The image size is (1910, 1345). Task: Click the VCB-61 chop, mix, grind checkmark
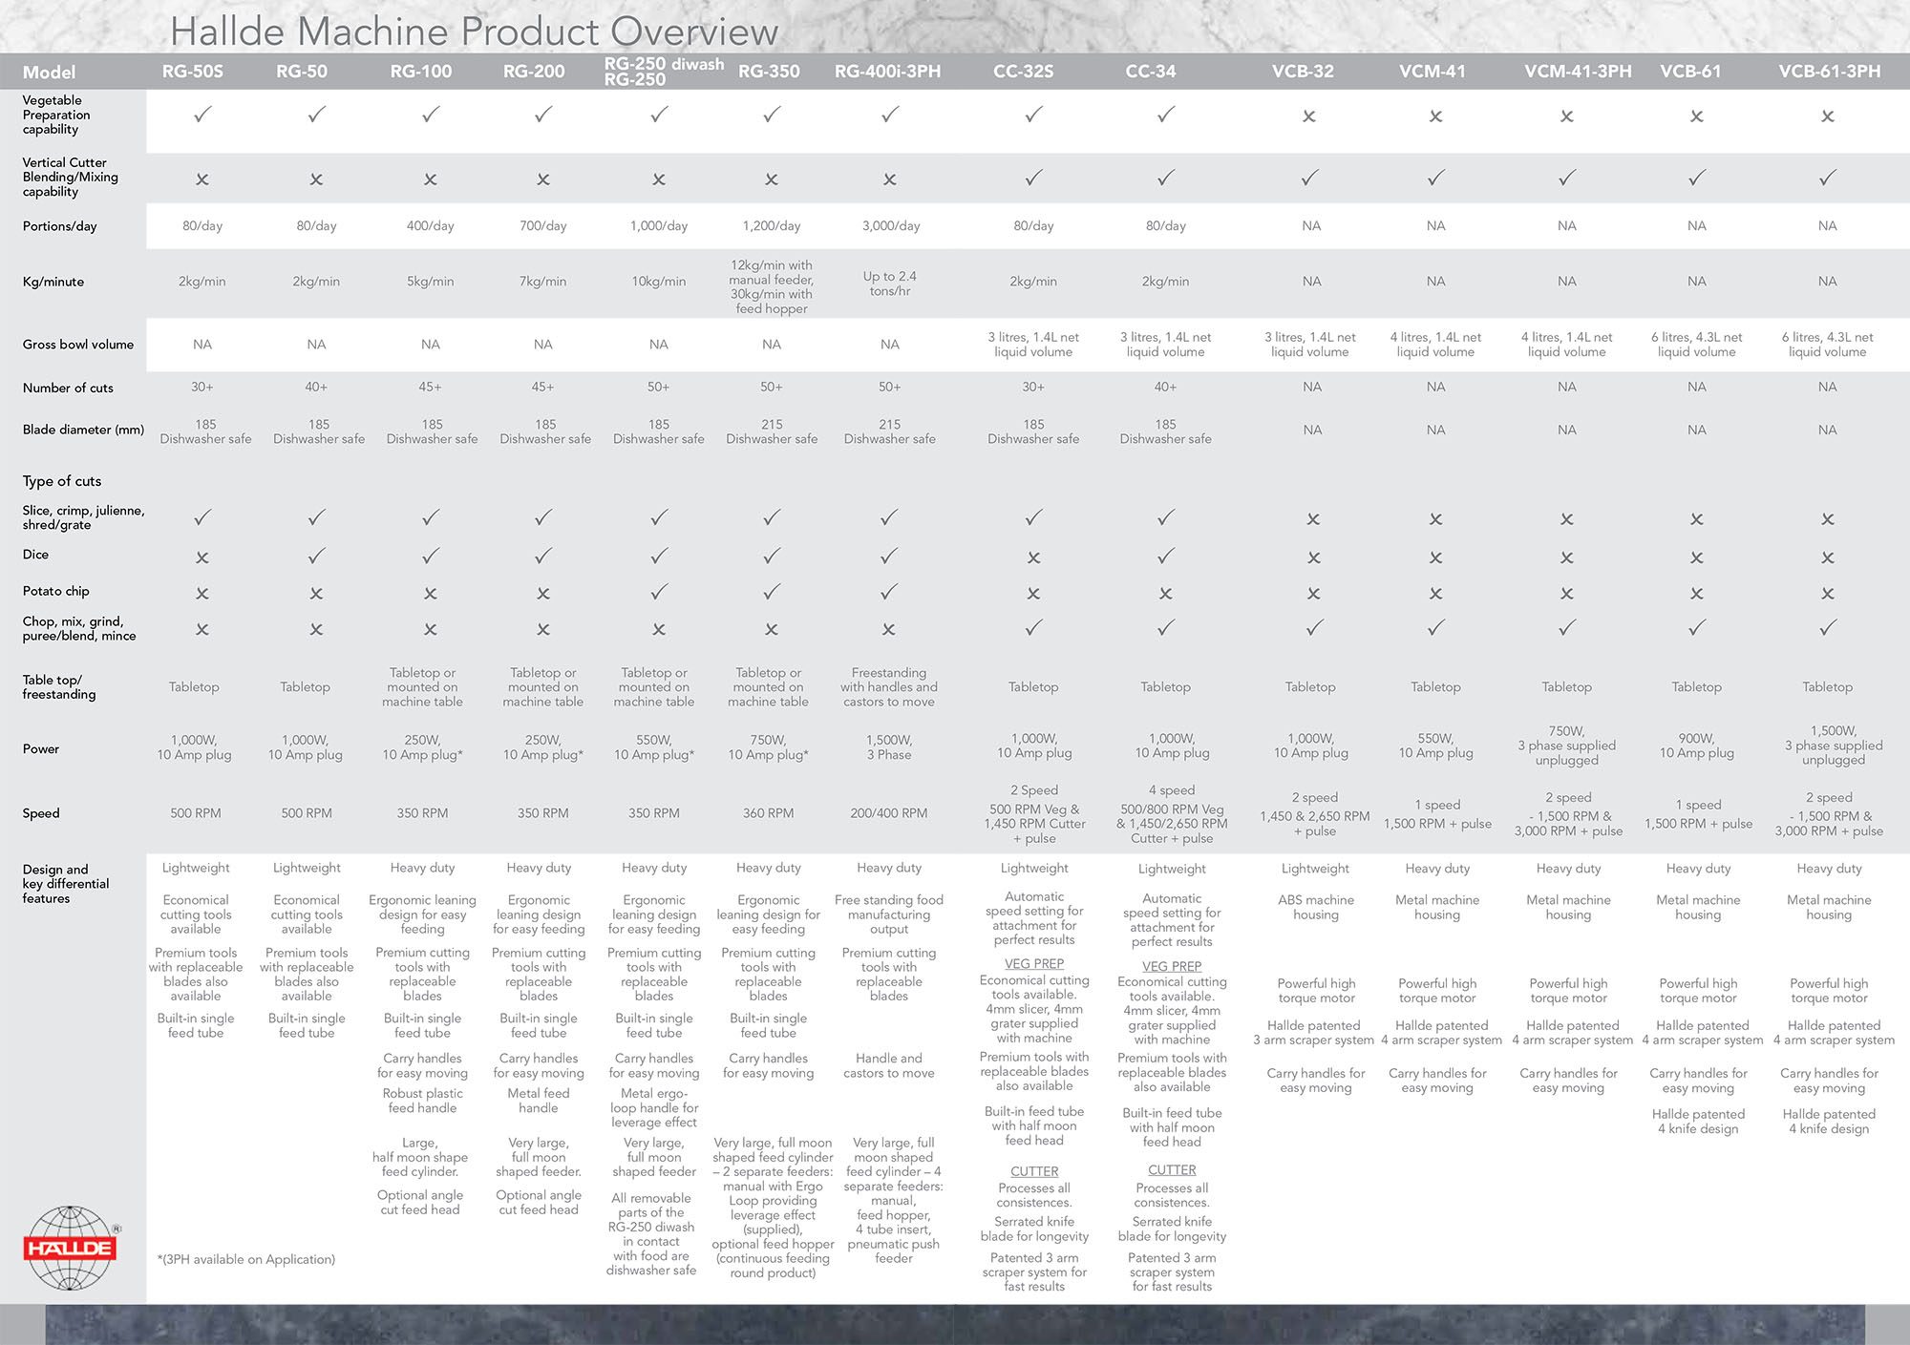(x=1697, y=628)
